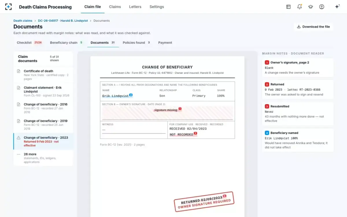The width and height of the screenshot is (347, 217).
Task: Switch to the Checklist tab
Action: (29, 43)
